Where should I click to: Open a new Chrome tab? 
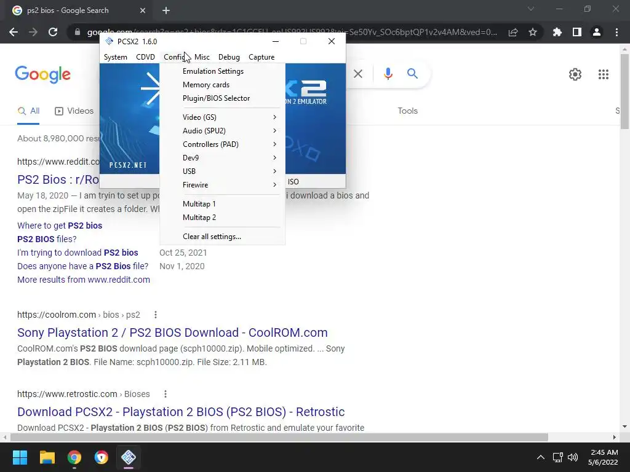[166, 10]
